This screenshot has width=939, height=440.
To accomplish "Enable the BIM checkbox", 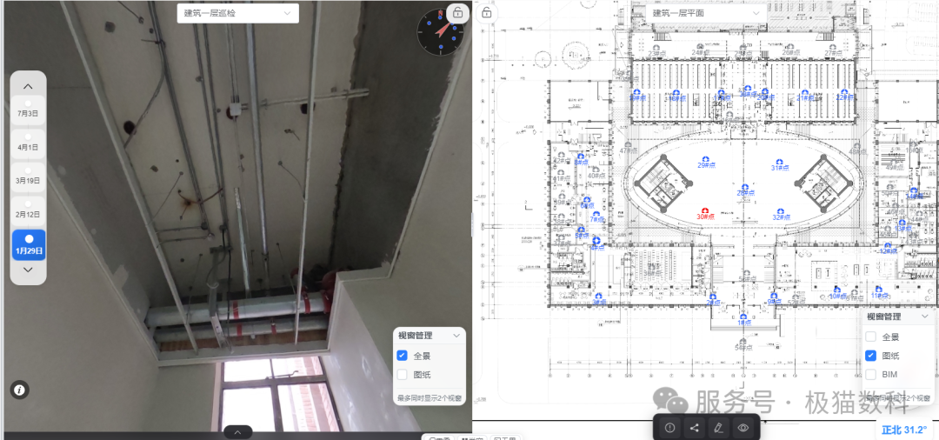I will pos(870,375).
